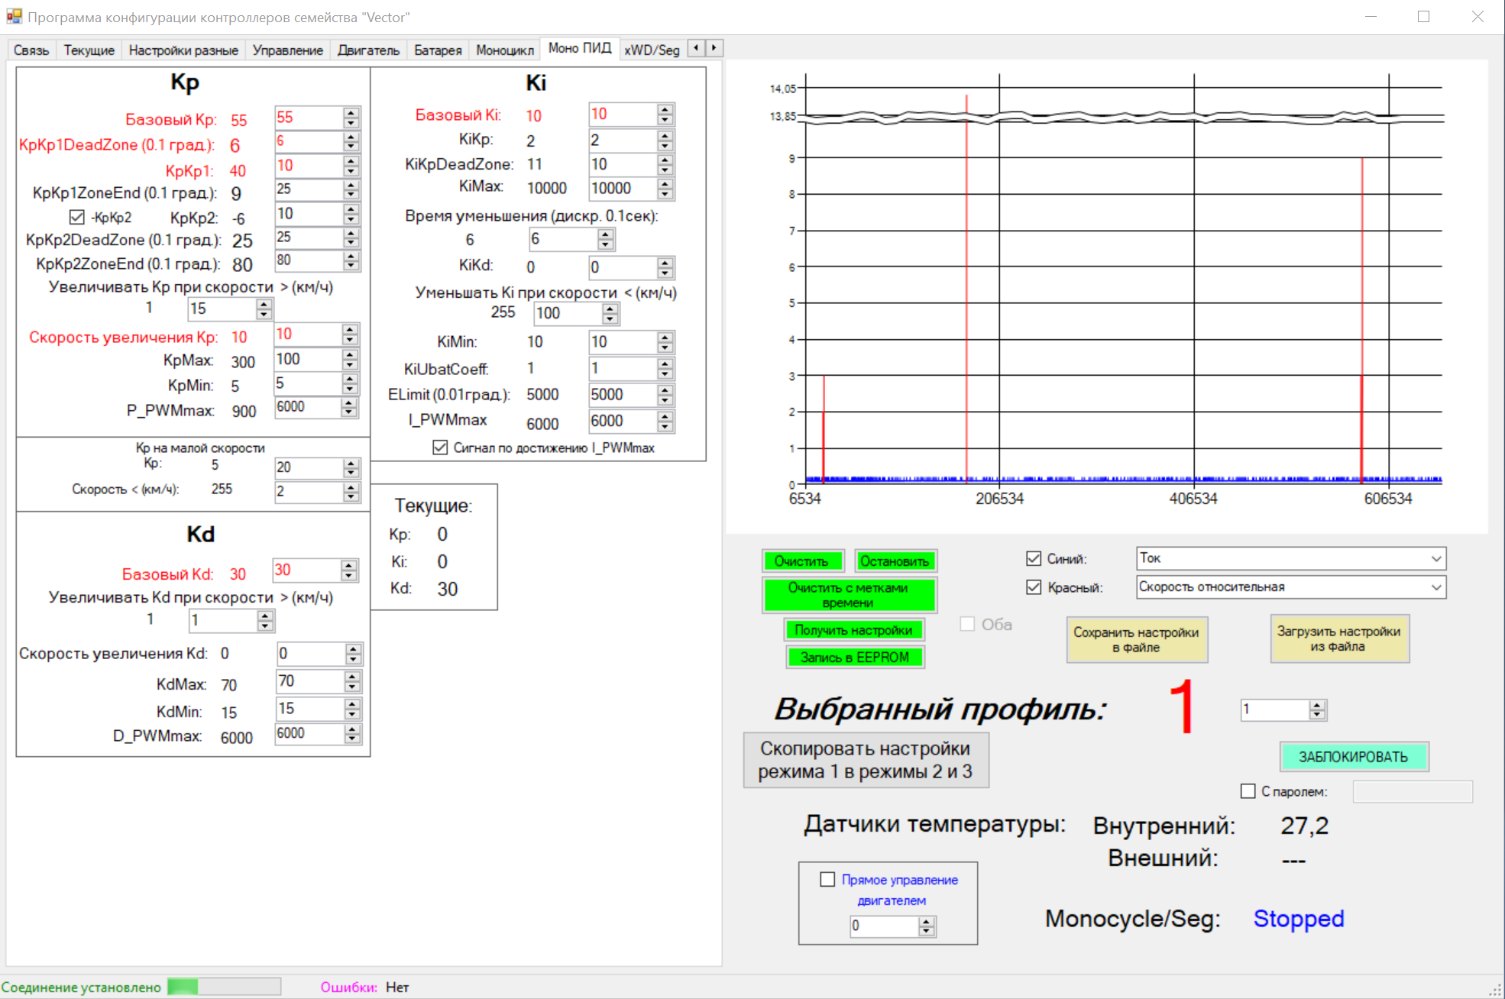Open the xWD/Seg tab

[x=652, y=50]
